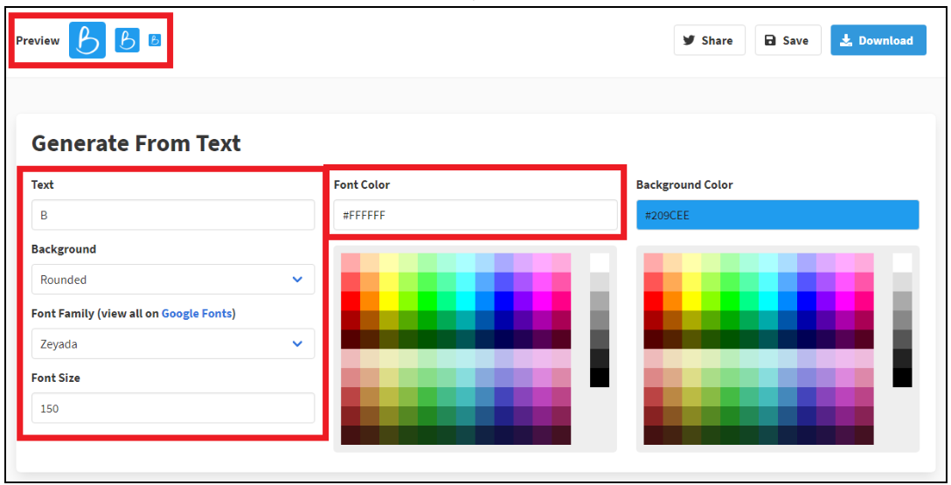Open the Background shape dropdown showing Rounded
Screen dimensions: 951x485
coord(173,280)
